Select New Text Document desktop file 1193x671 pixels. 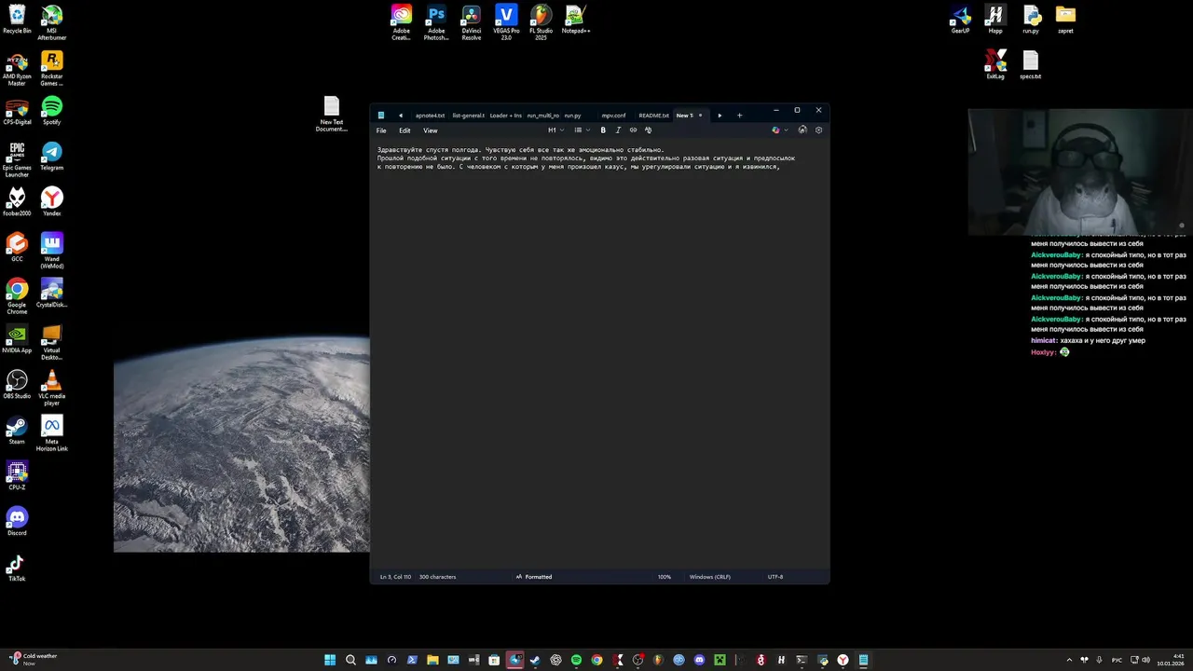pyautogui.click(x=332, y=114)
